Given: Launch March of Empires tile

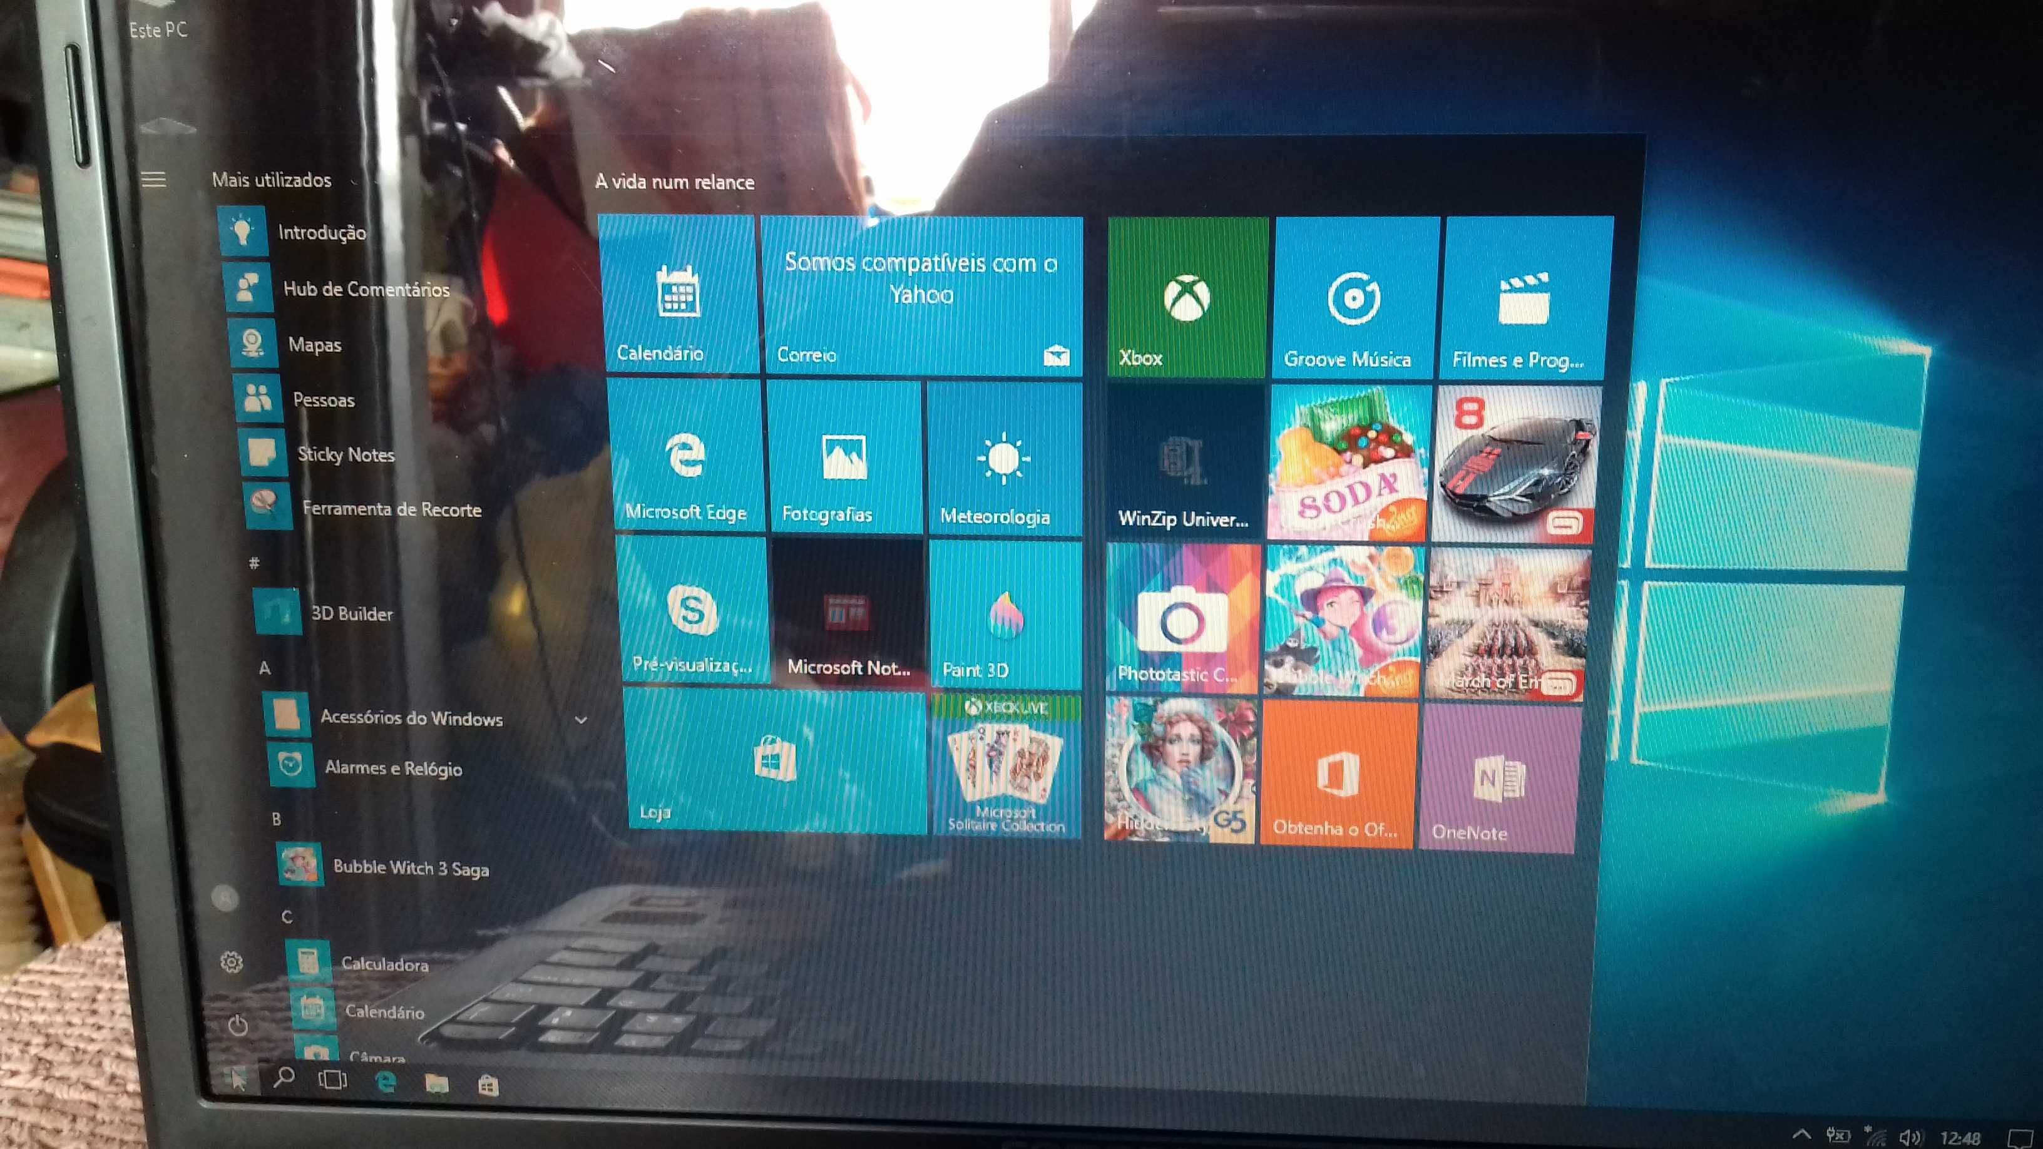Looking at the screenshot, I should click(1508, 624).
